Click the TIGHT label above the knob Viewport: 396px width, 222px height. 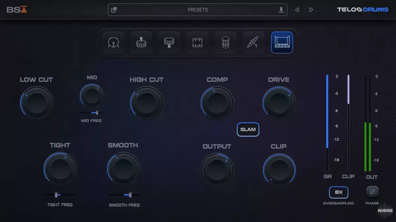click(60, 145)
